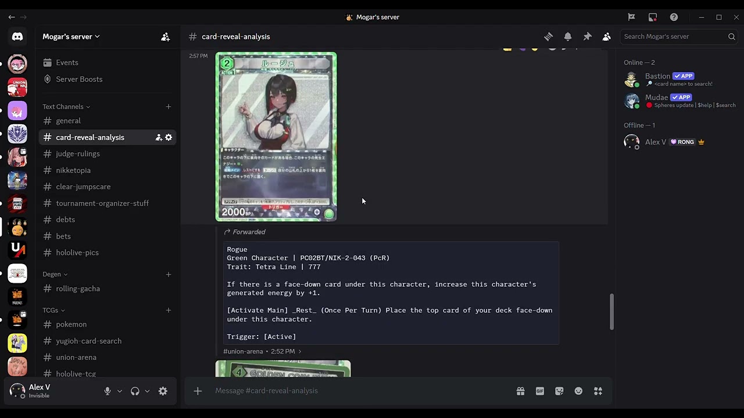
Task: Click the invite people icon beside Mogar's server
Action: click(x=166, y=37)
